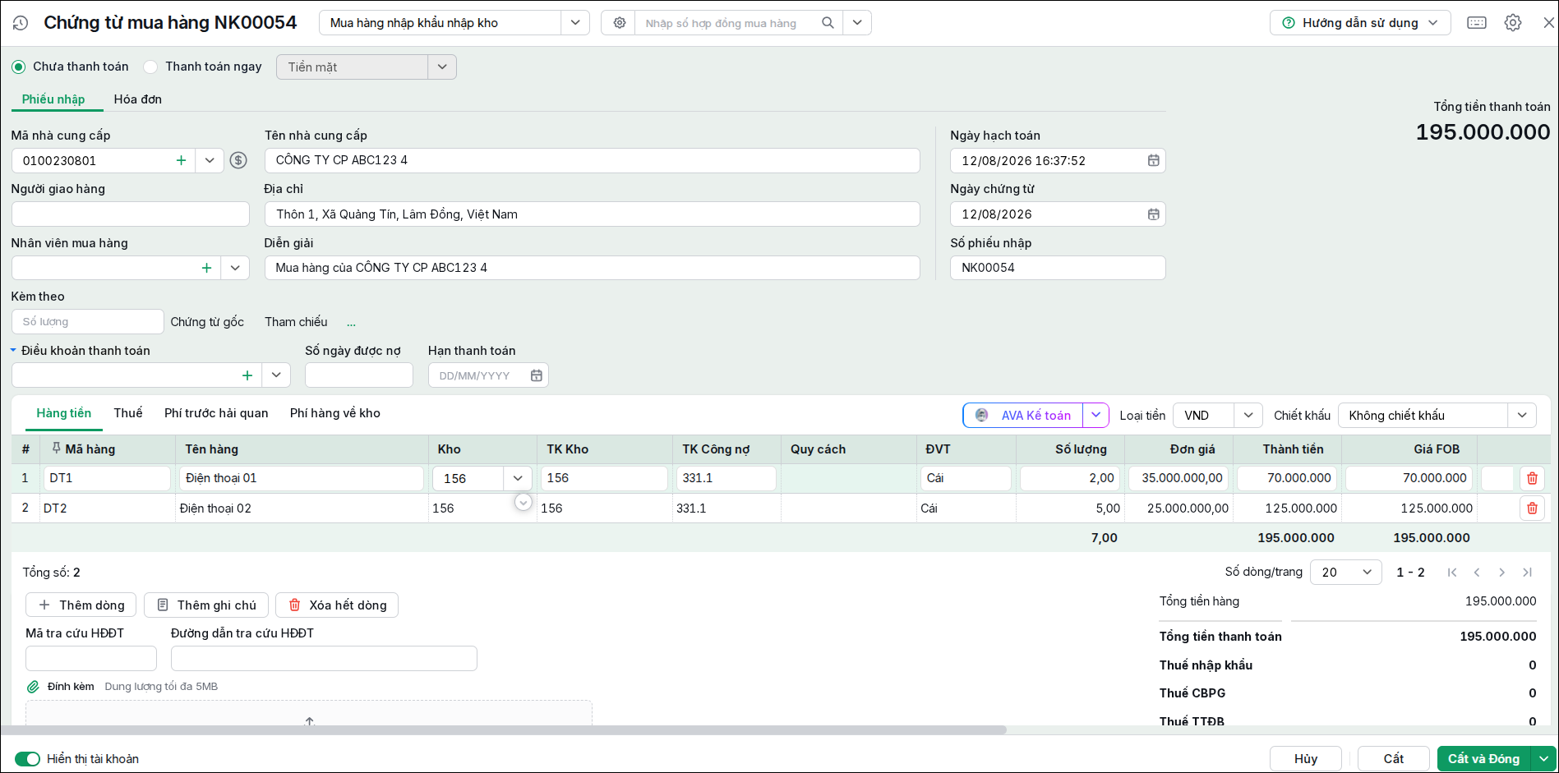The image size is (1559, 773).
Task: Select Thanh toán ngay radio button
Action: click(150, 67)
